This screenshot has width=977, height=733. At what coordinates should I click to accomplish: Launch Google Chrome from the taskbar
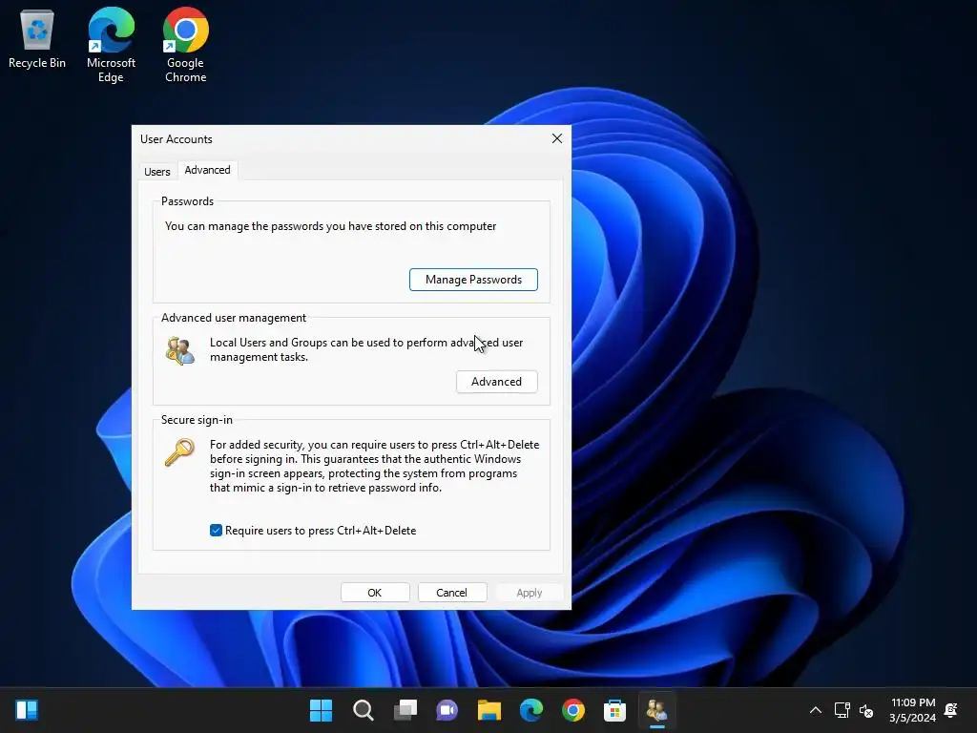tap(573, 710)
